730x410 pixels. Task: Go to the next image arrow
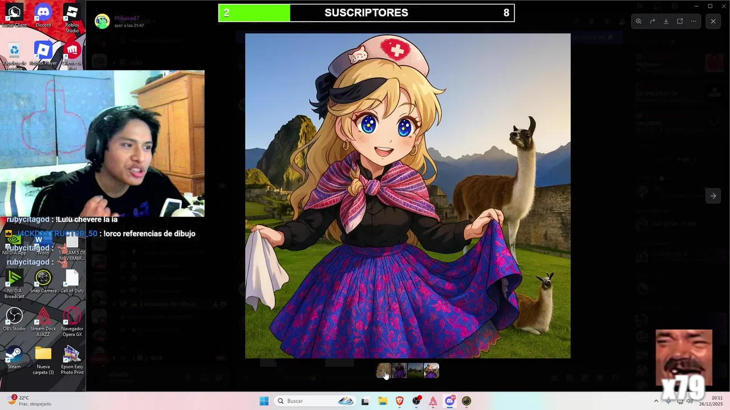pyautogui.click(x=713, y=196)
